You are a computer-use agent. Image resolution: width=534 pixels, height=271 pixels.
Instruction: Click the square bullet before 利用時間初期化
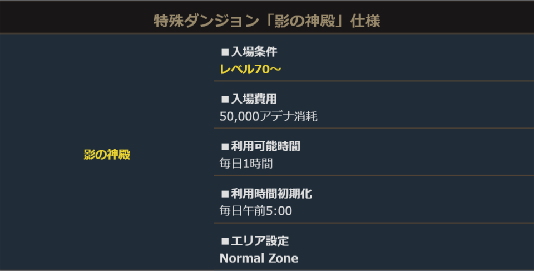[225, 194]
